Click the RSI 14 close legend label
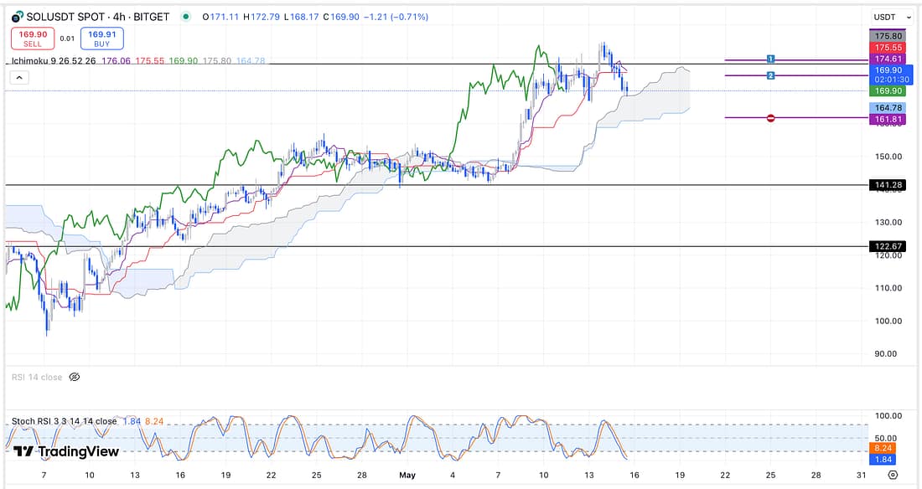 tap(36, 378)
